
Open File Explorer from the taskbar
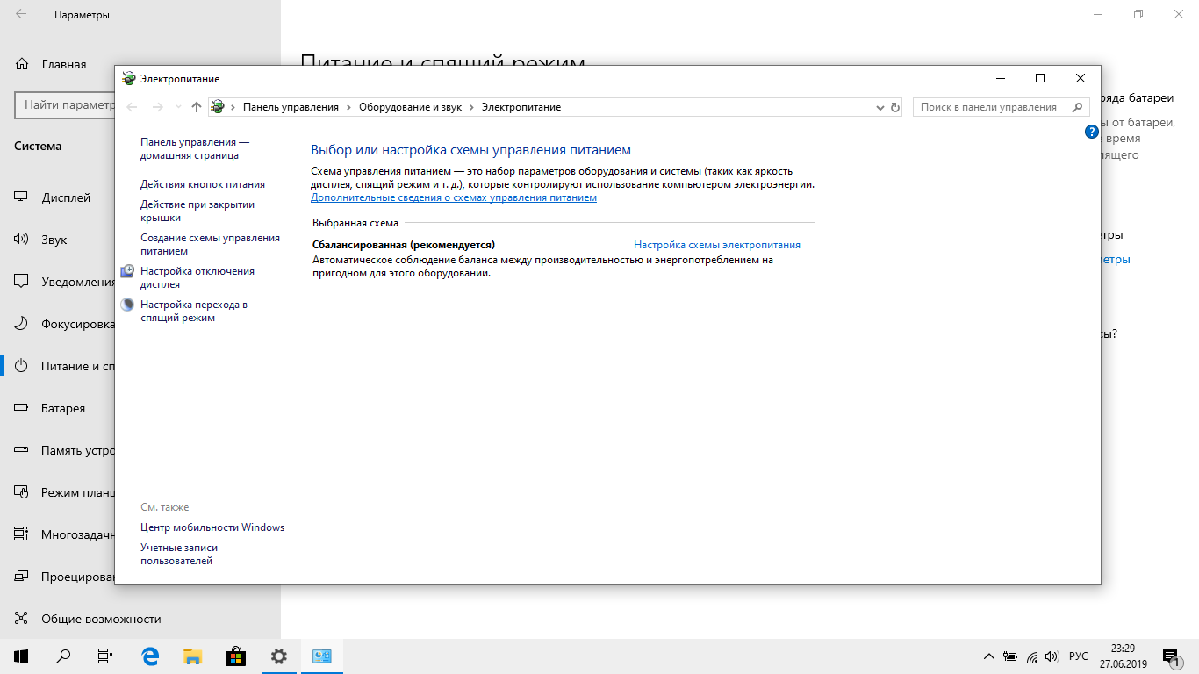(x=193, y=656)
